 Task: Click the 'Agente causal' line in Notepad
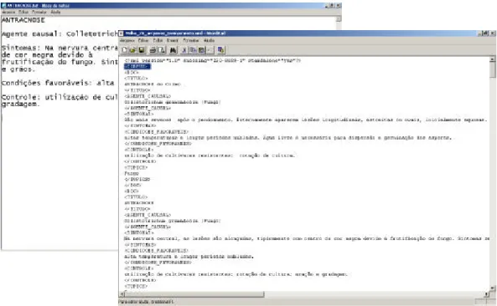click(x=60, y=33)
